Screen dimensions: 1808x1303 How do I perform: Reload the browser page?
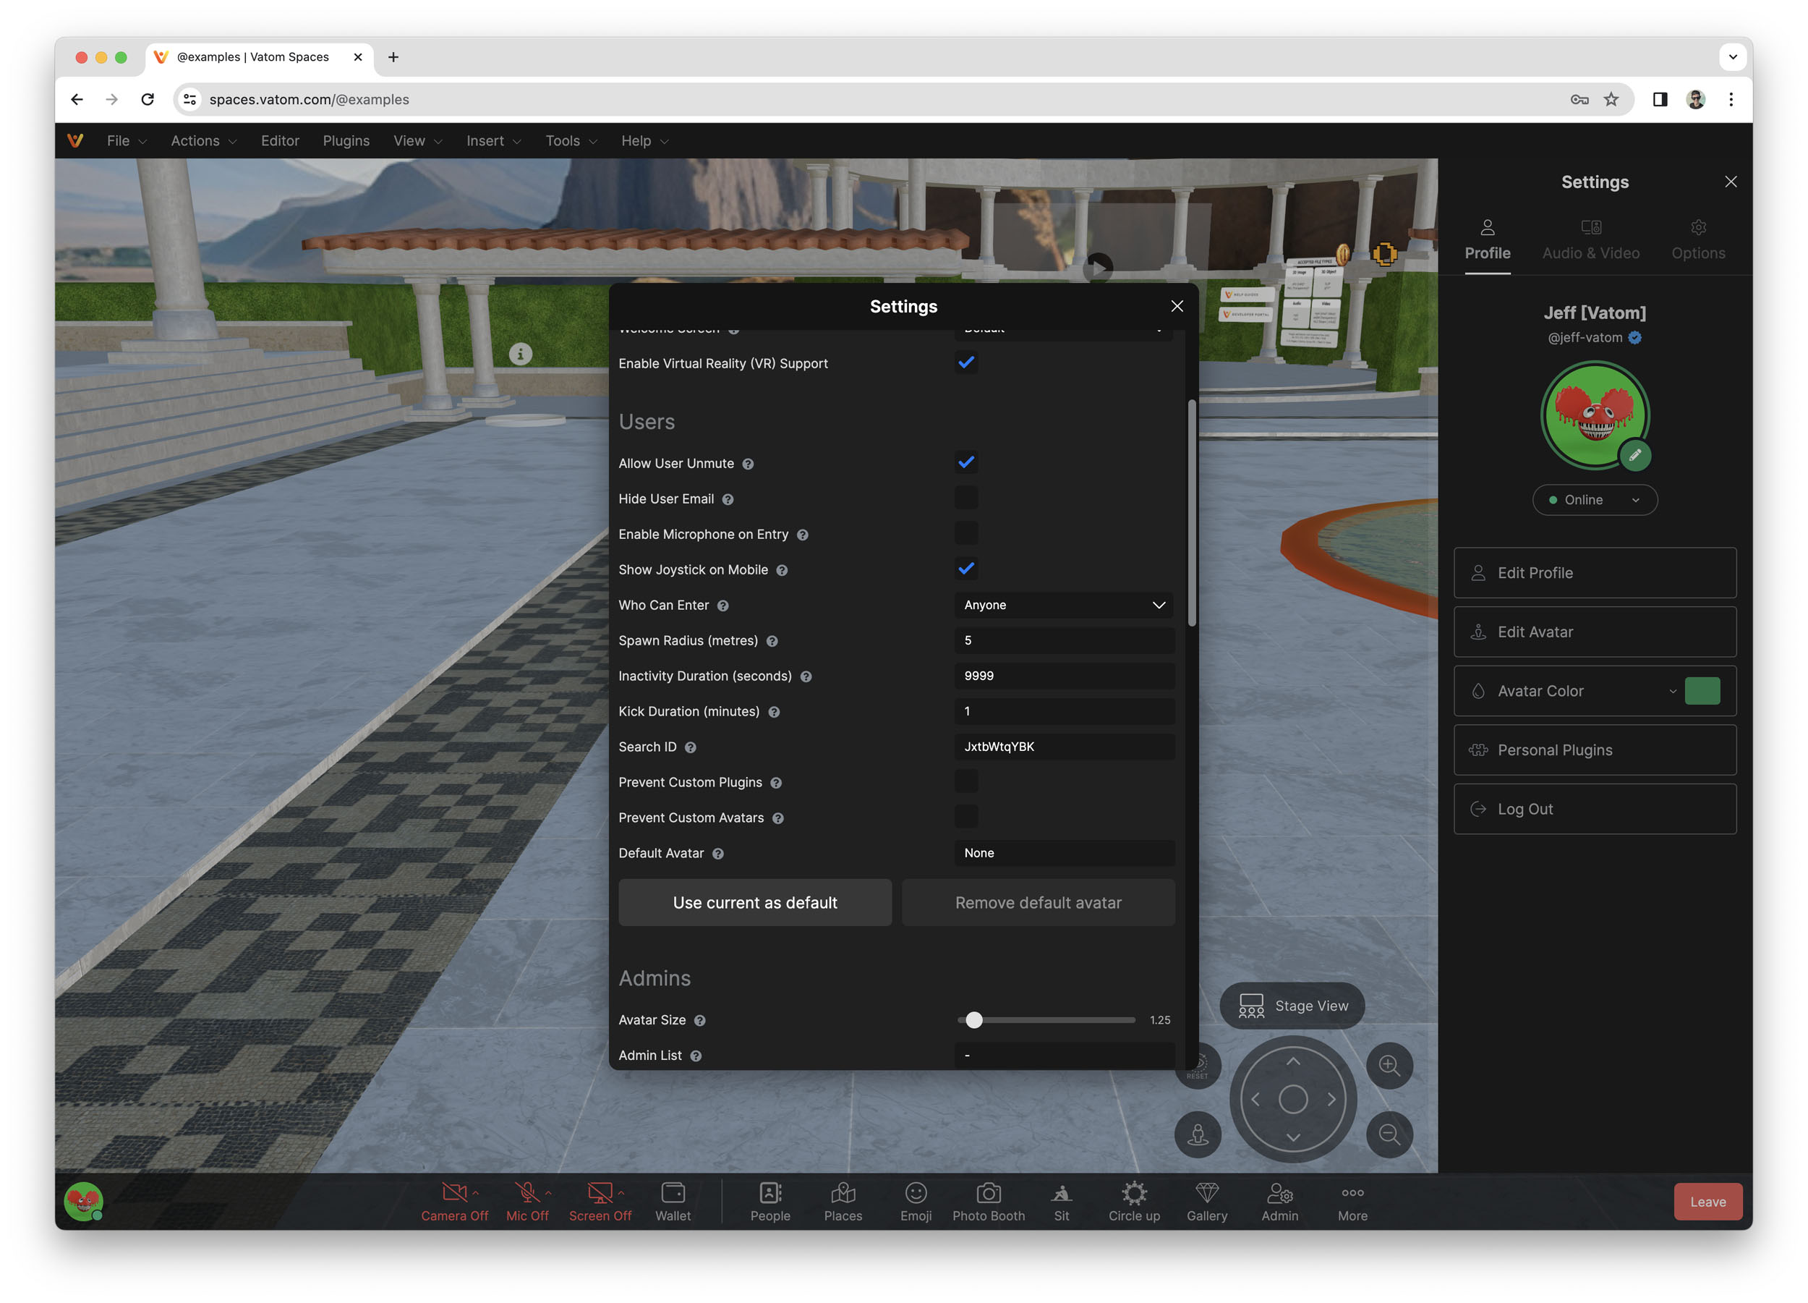pos(148,99)
